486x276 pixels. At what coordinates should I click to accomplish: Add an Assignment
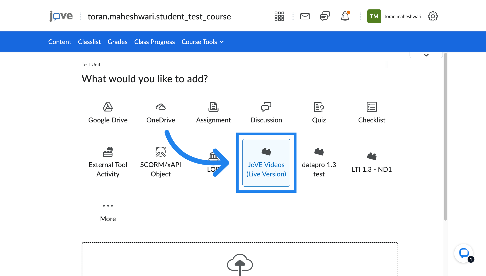213,113
